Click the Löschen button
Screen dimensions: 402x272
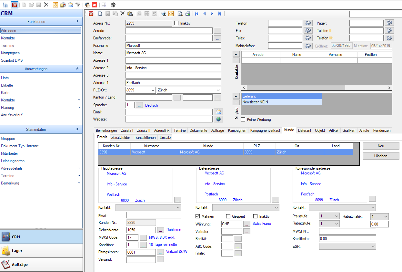(381, 156)
